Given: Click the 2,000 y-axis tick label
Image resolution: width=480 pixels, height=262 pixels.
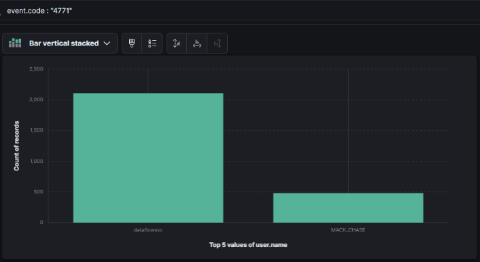Looking at the screenshot, I should [x=36, y=100].
